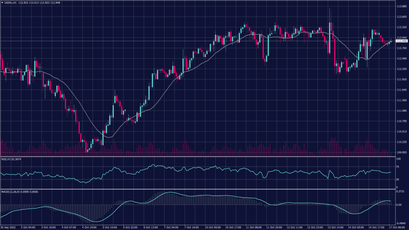The image size is (409, 230).
Task: Click the 30 Sep 2022 date label
Action: point(9,227)
